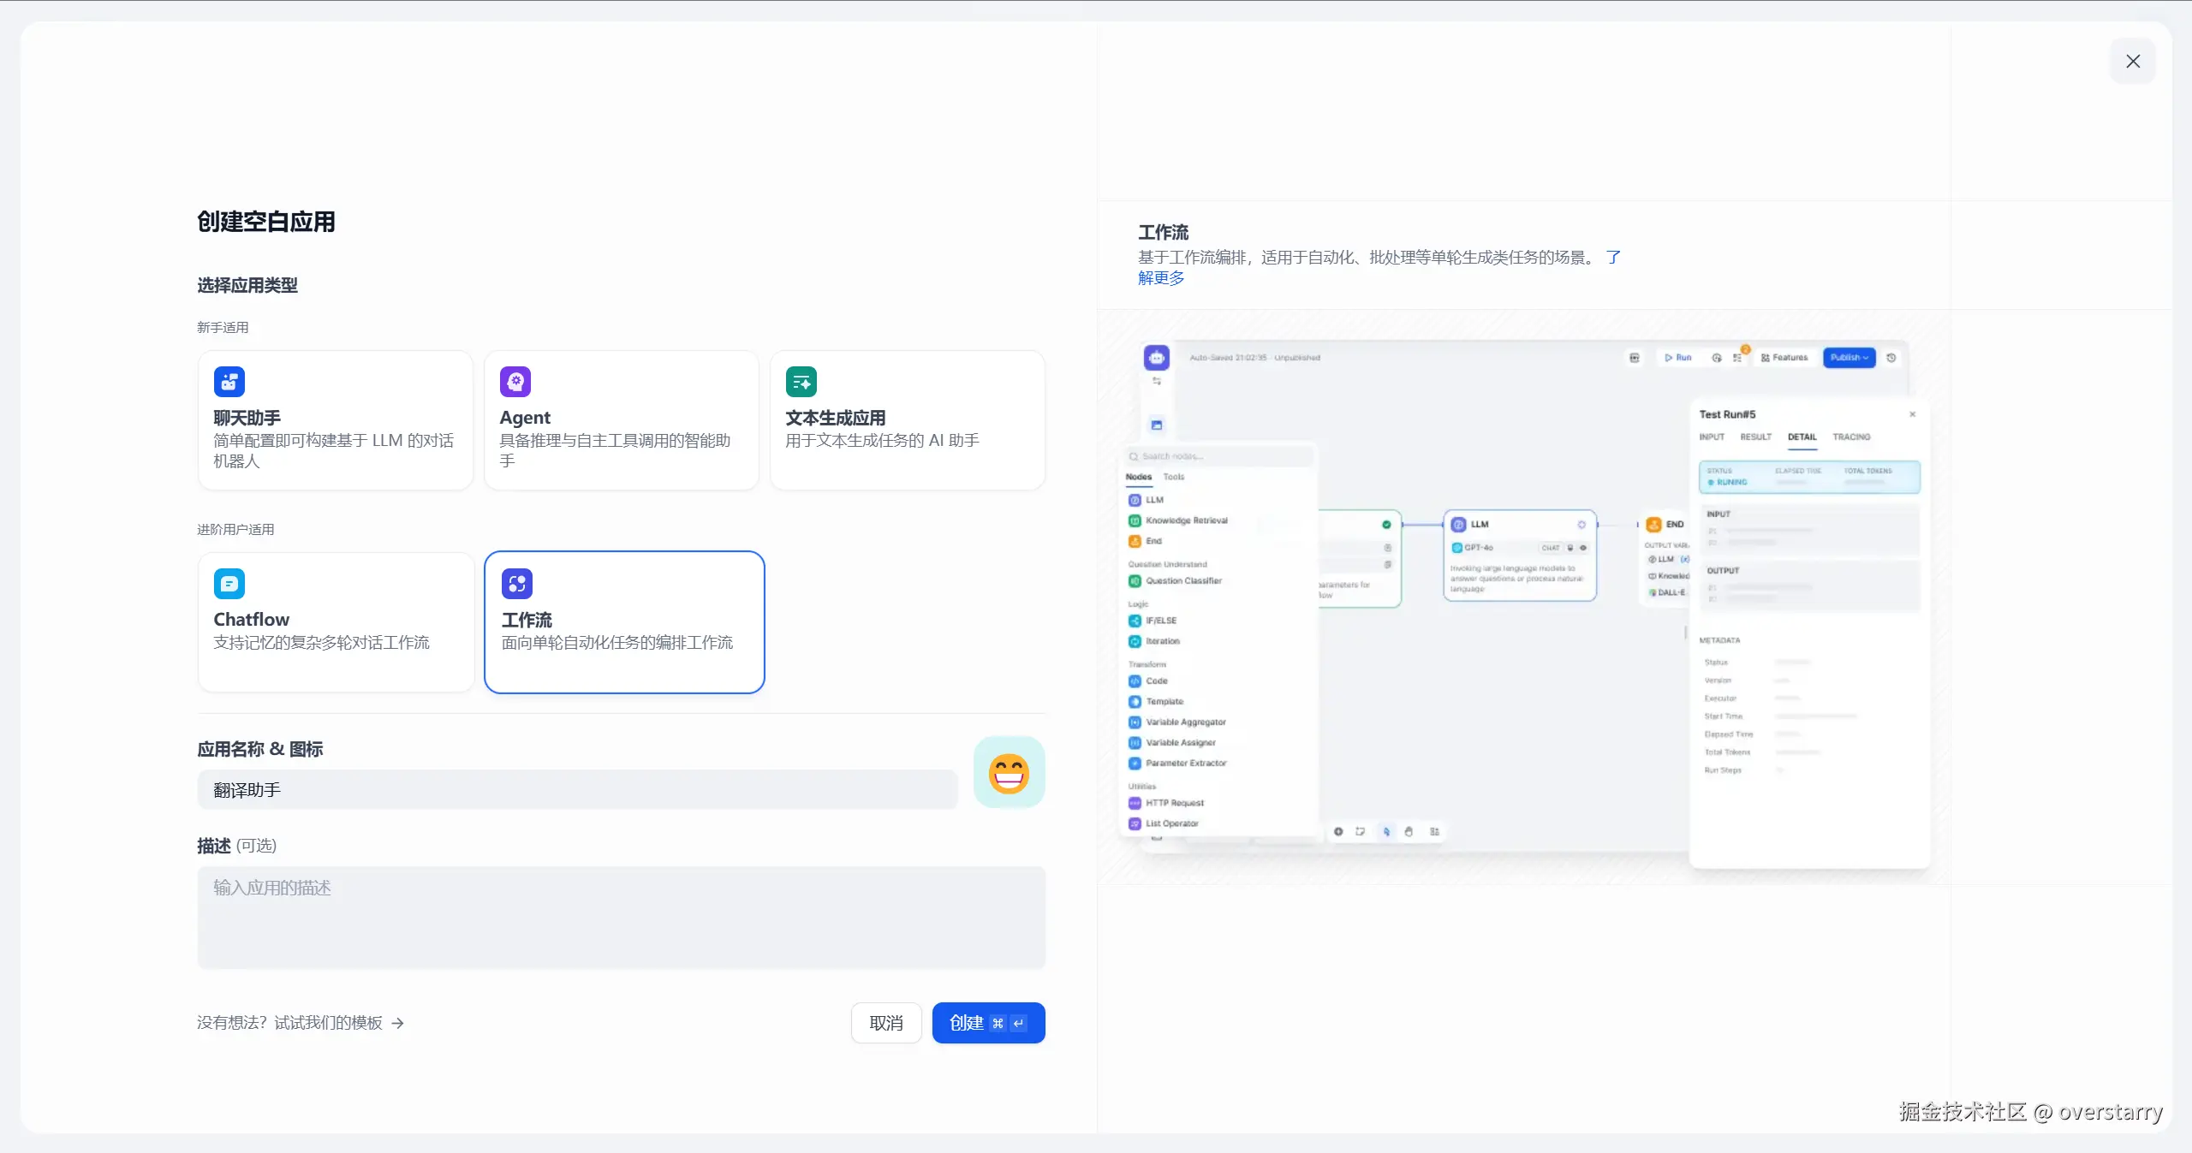Image resolution: width=2192 pixels, height=1153 pixels.
Task: Change the app emoji icon
Action: point(1009,772)
